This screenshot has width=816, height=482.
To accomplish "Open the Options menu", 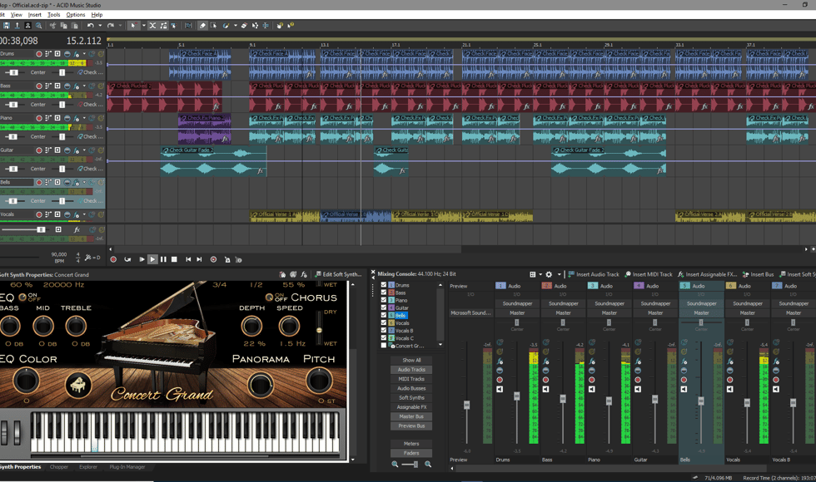I will click(76, 15).
